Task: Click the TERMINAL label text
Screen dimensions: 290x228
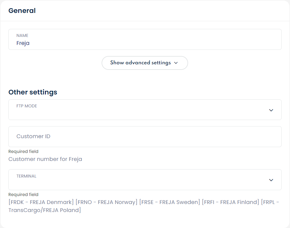Action: pyautogui.click(x=26, y=176)
